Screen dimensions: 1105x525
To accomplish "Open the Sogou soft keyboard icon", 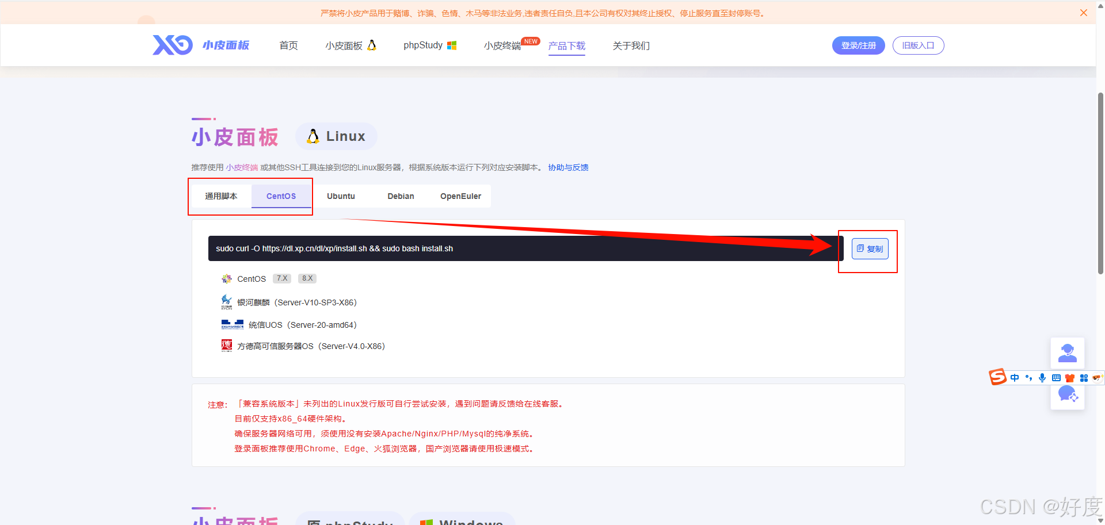I will [x=1056, y=378].
